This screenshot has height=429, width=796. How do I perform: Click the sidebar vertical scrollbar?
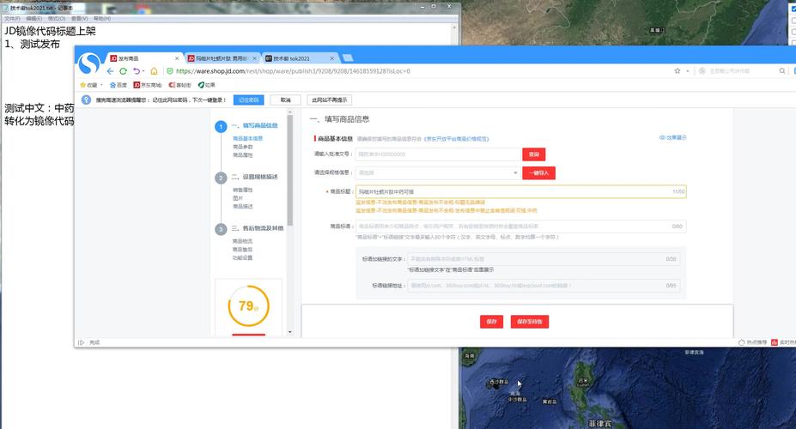point(290,170)
